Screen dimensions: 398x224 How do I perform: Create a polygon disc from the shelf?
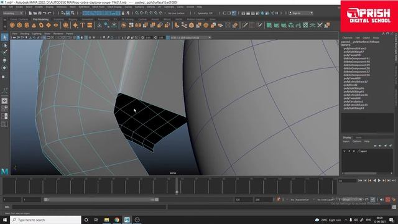(56, 25)
